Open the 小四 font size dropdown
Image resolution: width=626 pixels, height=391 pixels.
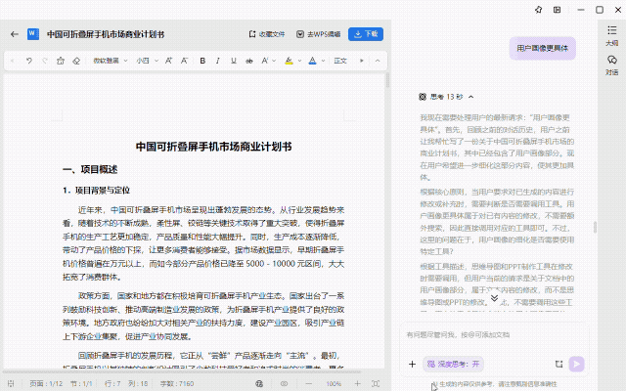[146, 61]
